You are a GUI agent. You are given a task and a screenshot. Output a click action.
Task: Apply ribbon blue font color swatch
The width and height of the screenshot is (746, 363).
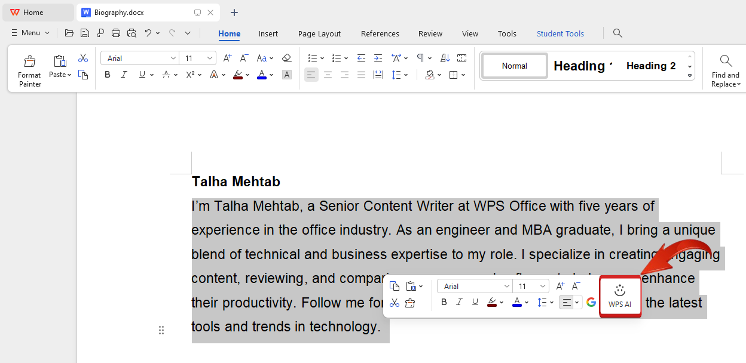pos(261,75)
